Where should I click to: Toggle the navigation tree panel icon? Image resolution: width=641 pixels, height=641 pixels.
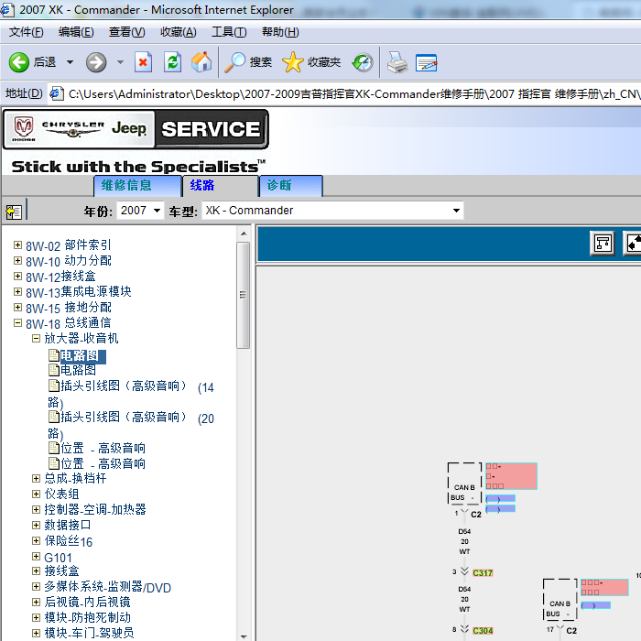pyautogui.click(x=14, y=212)
